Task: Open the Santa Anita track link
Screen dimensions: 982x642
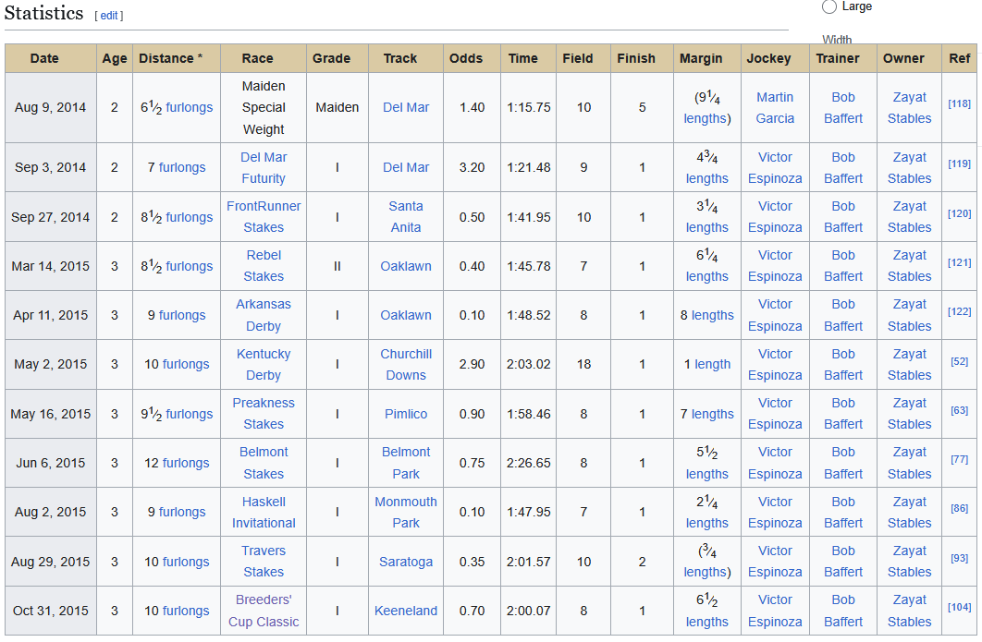Action: pyautogui.click(x=406, y=216)
